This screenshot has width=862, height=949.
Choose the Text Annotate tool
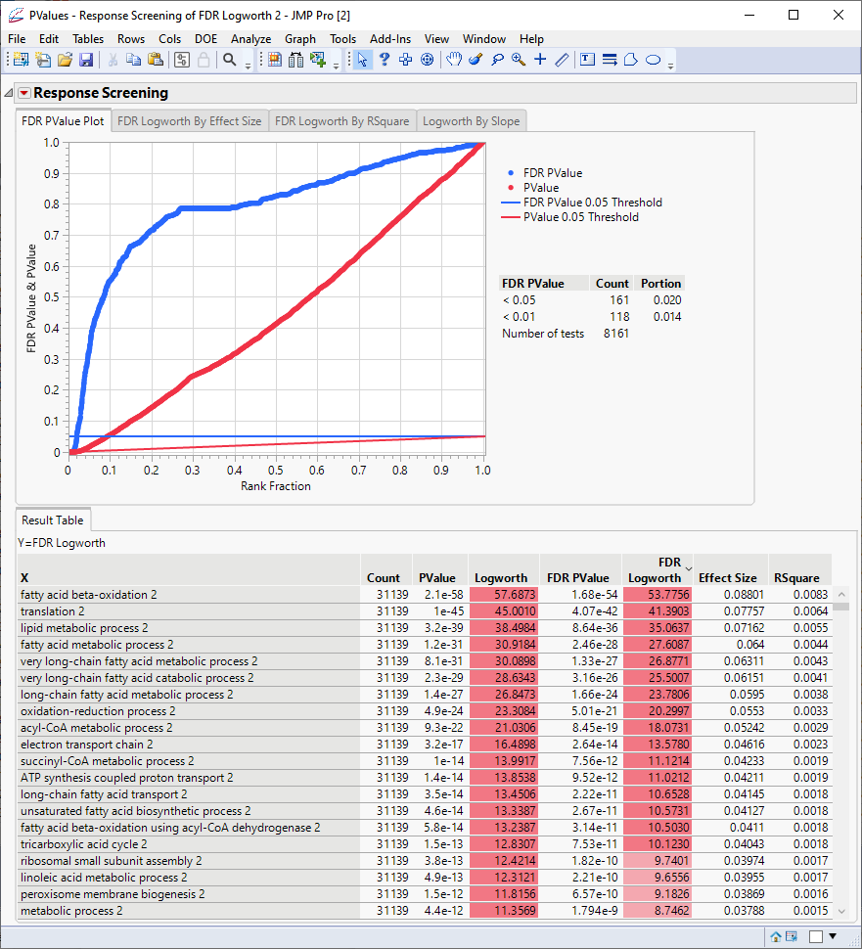tap(587, 60)
